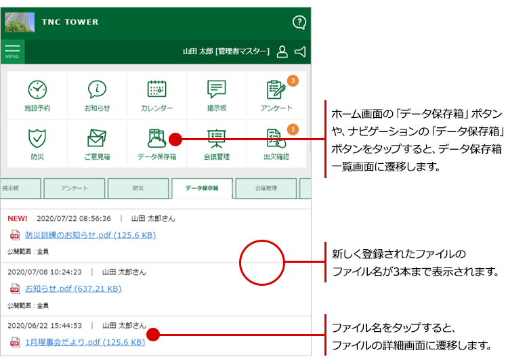Screen dimensions: 508x363
Task: Click the TNC TOWER building thumbnail
Action: pyautogui.click(x=20, y=22)
